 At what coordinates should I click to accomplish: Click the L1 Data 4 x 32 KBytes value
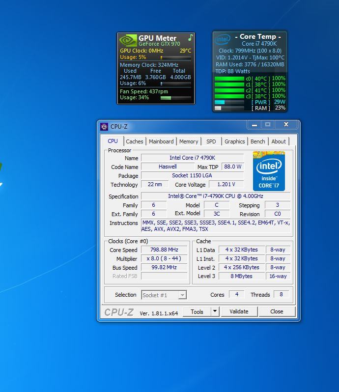point(242,250)
